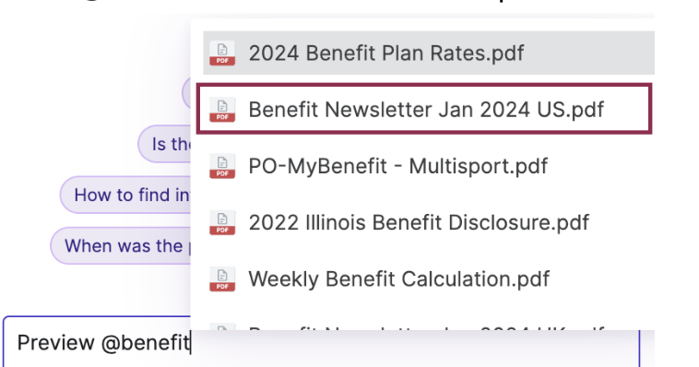Image resolution: width=699 pixels, height=367 pixels.
Task: Click PDF icon next to Benefit Newsletter Jan 2024 US
Action: click(222, 110)
